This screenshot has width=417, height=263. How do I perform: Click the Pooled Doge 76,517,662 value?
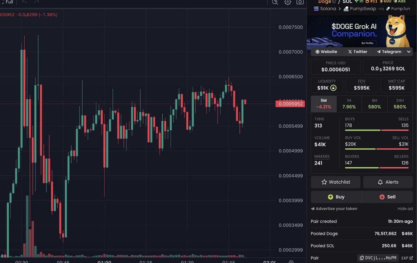pos(385,234)
